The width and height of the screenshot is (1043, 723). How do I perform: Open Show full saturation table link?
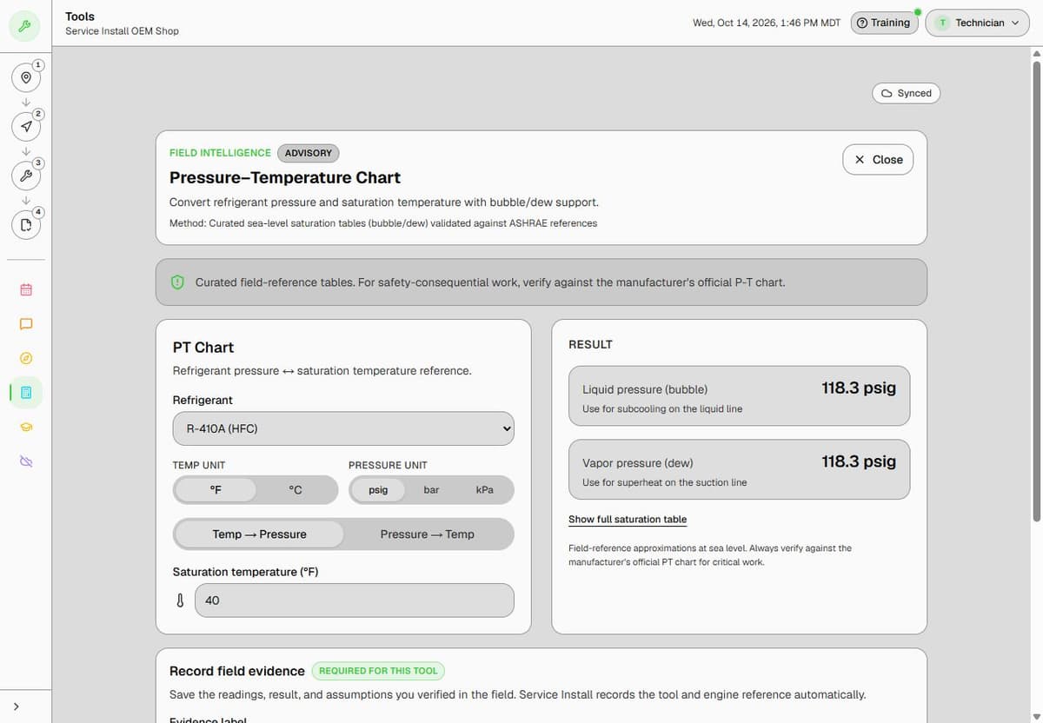[628, 520]
